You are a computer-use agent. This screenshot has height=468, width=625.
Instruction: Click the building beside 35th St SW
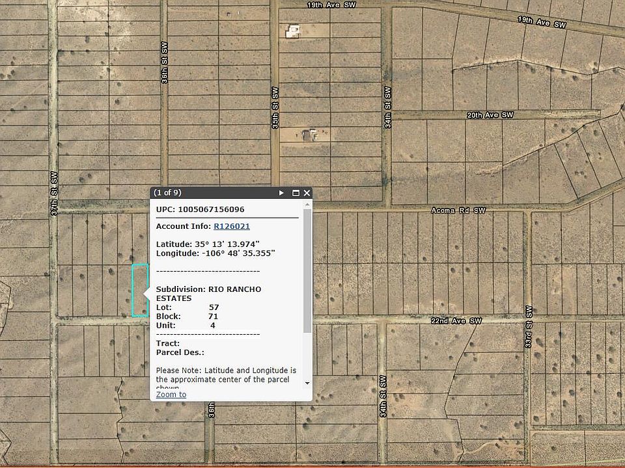tap(310, 135)
